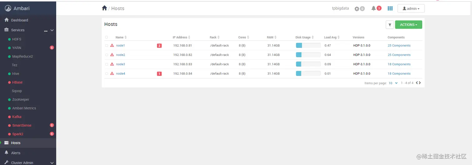
Task: Check the node2 row checkbox
Action: (x=106, y=55)
